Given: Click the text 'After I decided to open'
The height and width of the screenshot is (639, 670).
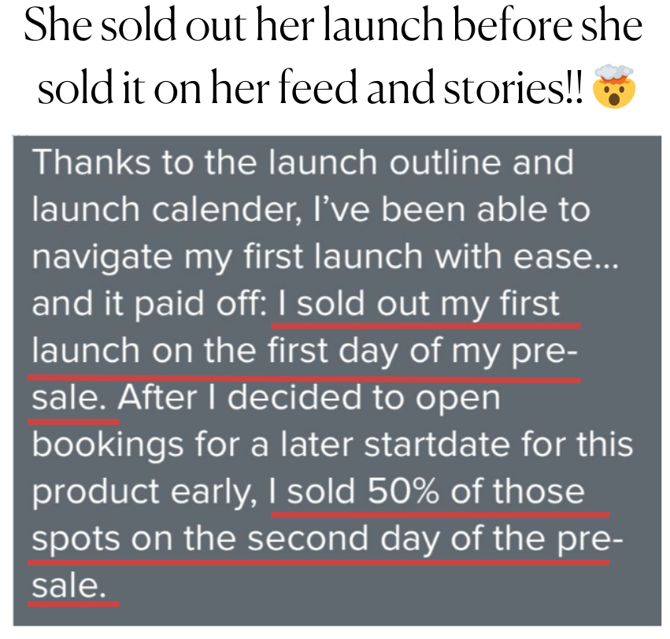Looking at the screenshot, I should coord(310,397).
